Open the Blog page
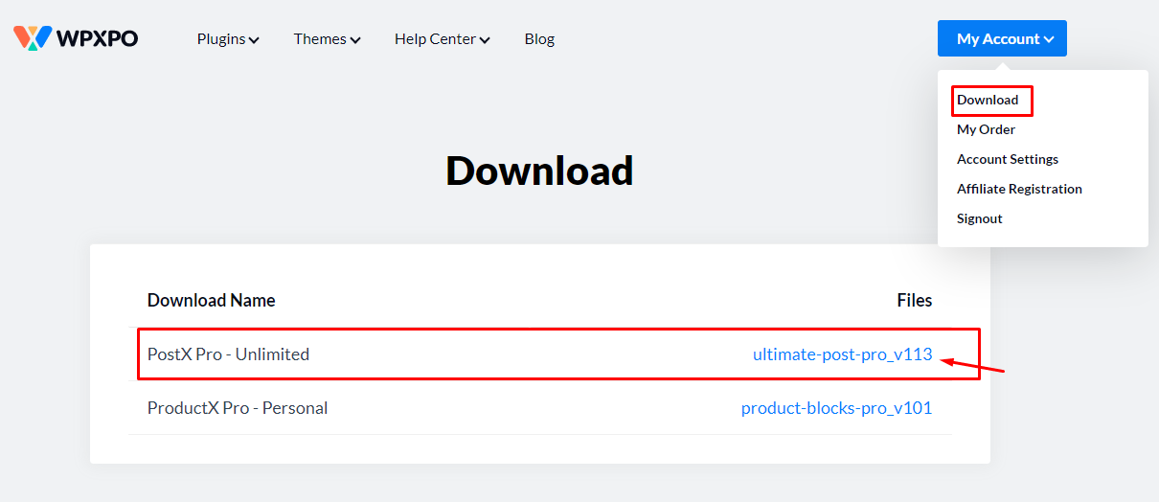The image size is (1159, 502). 539,39
